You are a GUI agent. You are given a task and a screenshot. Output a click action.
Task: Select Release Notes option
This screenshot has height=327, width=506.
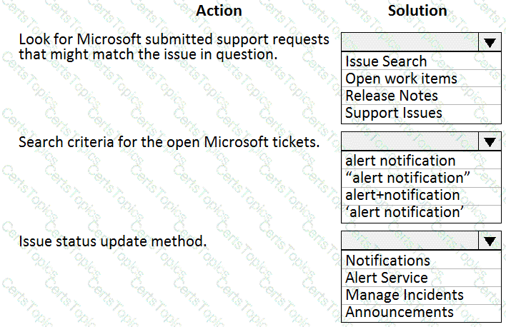[421, 96]
